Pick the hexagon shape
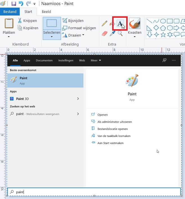 coord(170,28)
